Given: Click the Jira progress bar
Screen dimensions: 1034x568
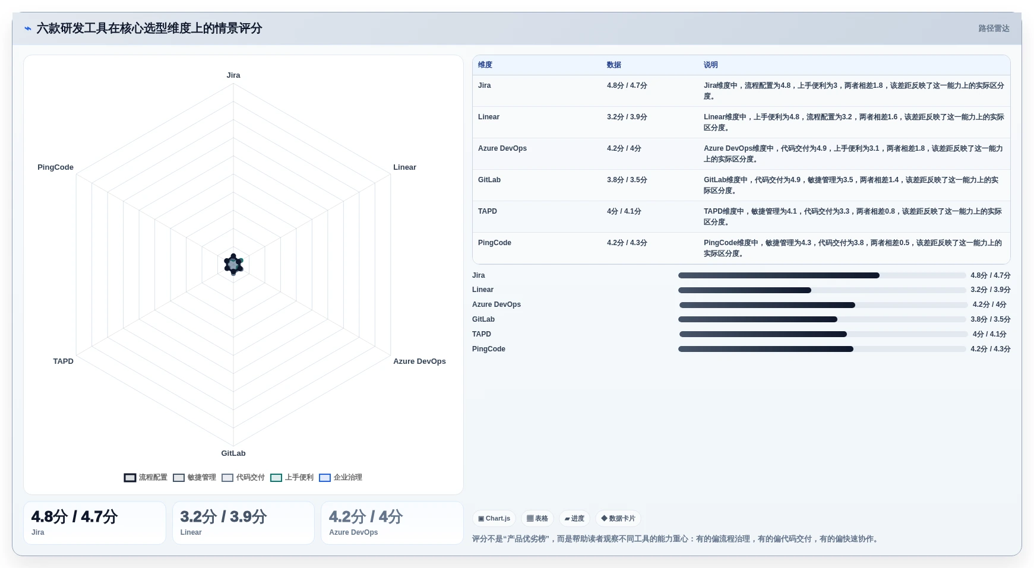Looking at the screenshot, I should point(822,275).
